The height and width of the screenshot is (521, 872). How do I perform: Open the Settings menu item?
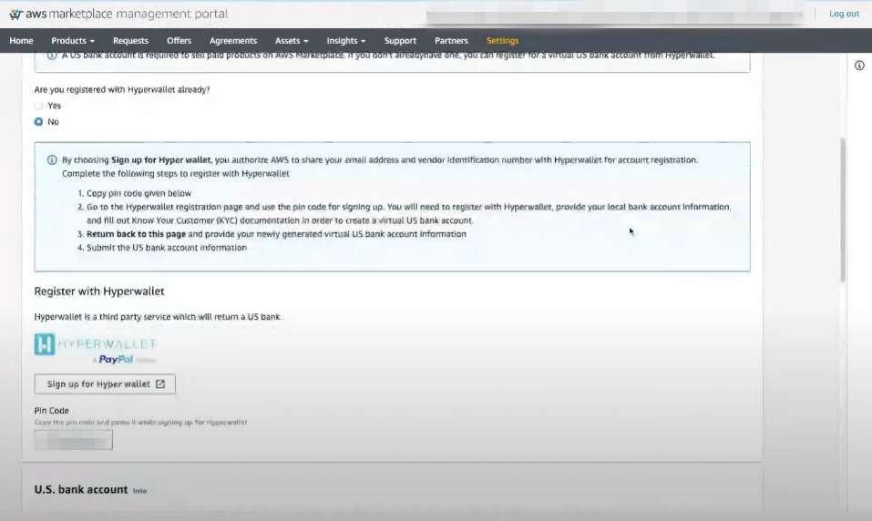click(502, 41)
